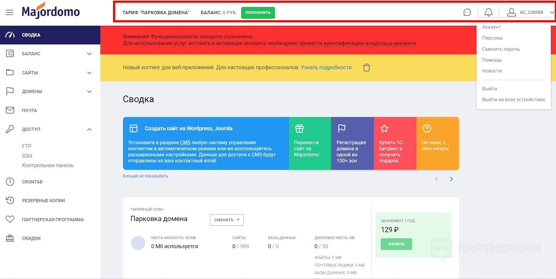This screenshot has width=556, height=279.
Task: Open SSH under Доступ
Action: coord(27,156)
